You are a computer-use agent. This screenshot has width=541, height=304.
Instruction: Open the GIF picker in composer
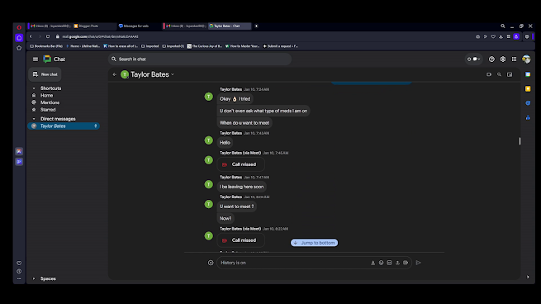(x=389, y=263)
